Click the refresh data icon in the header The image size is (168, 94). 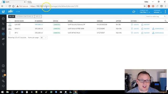tap(134, 11)
